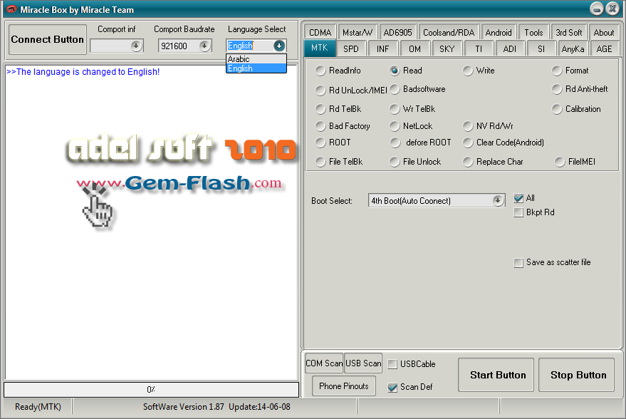
Task: Select the AGE tab
Action: pos(604,48)
